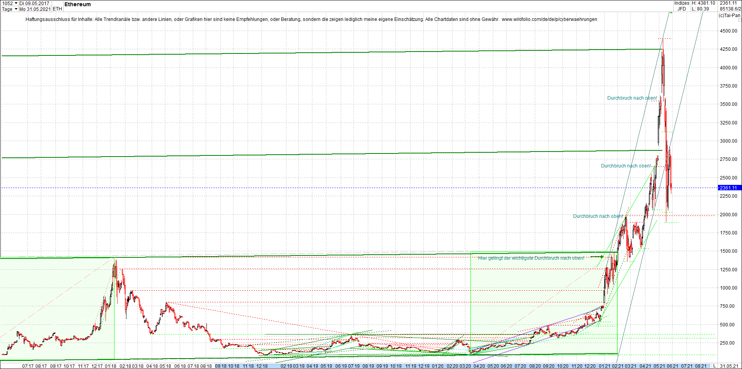Toggle the L scale button at bottom right
The image size is (742, 369).
(x=714, y=366)
